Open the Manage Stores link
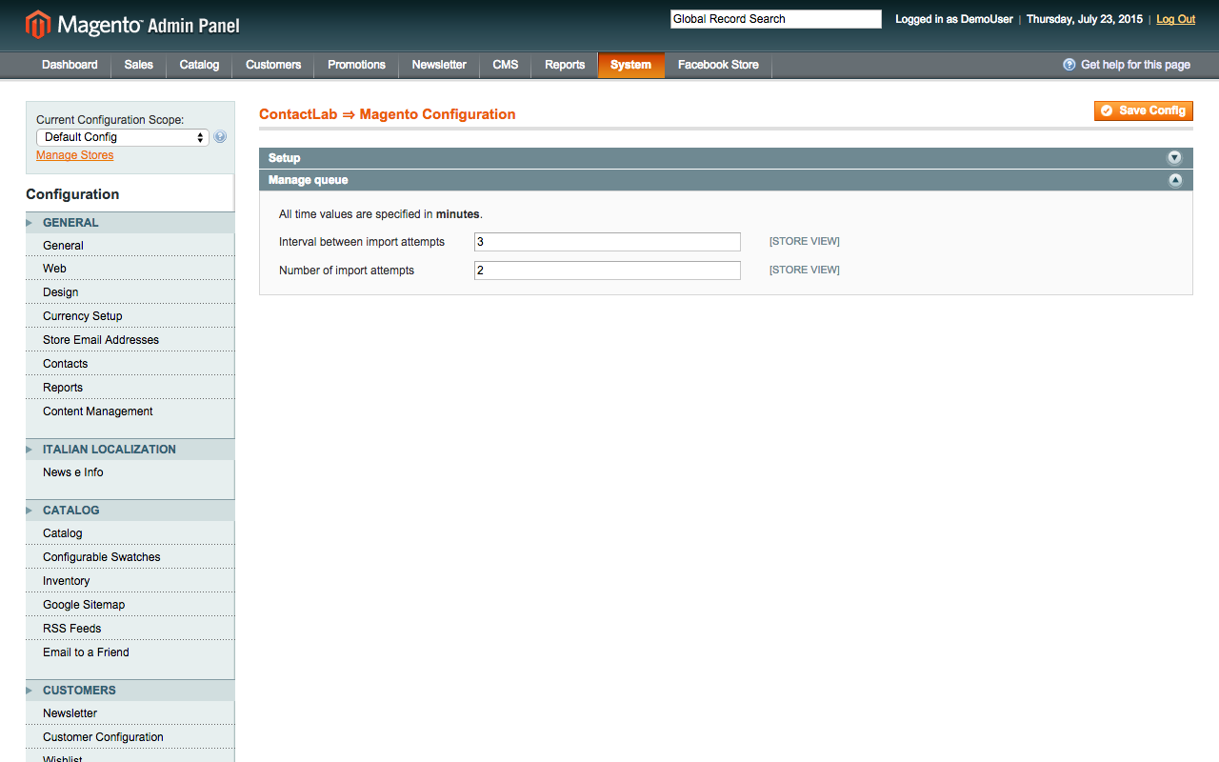1219x762 pixels. (74, 155)
